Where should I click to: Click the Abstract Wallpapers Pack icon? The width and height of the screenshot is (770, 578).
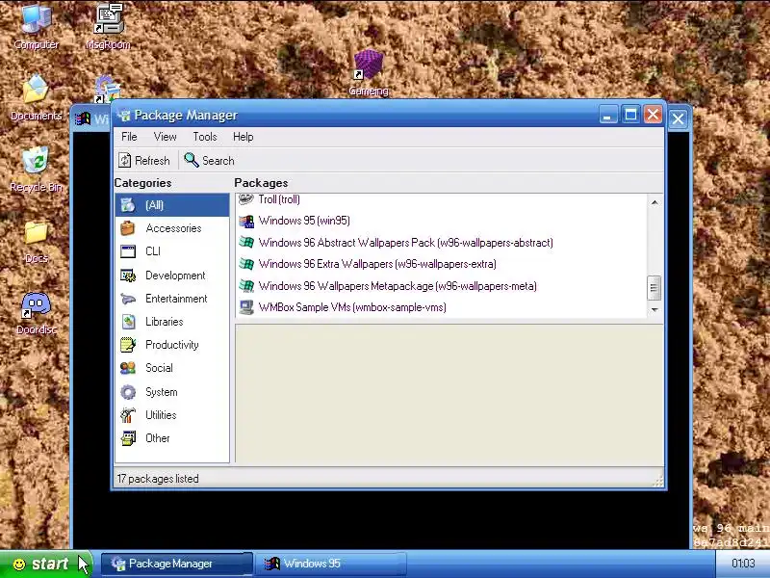[x=246, y=243]
